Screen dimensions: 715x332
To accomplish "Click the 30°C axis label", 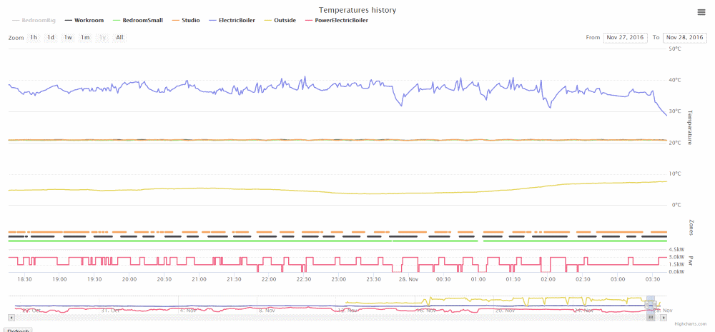I will [x=675, y=111].
